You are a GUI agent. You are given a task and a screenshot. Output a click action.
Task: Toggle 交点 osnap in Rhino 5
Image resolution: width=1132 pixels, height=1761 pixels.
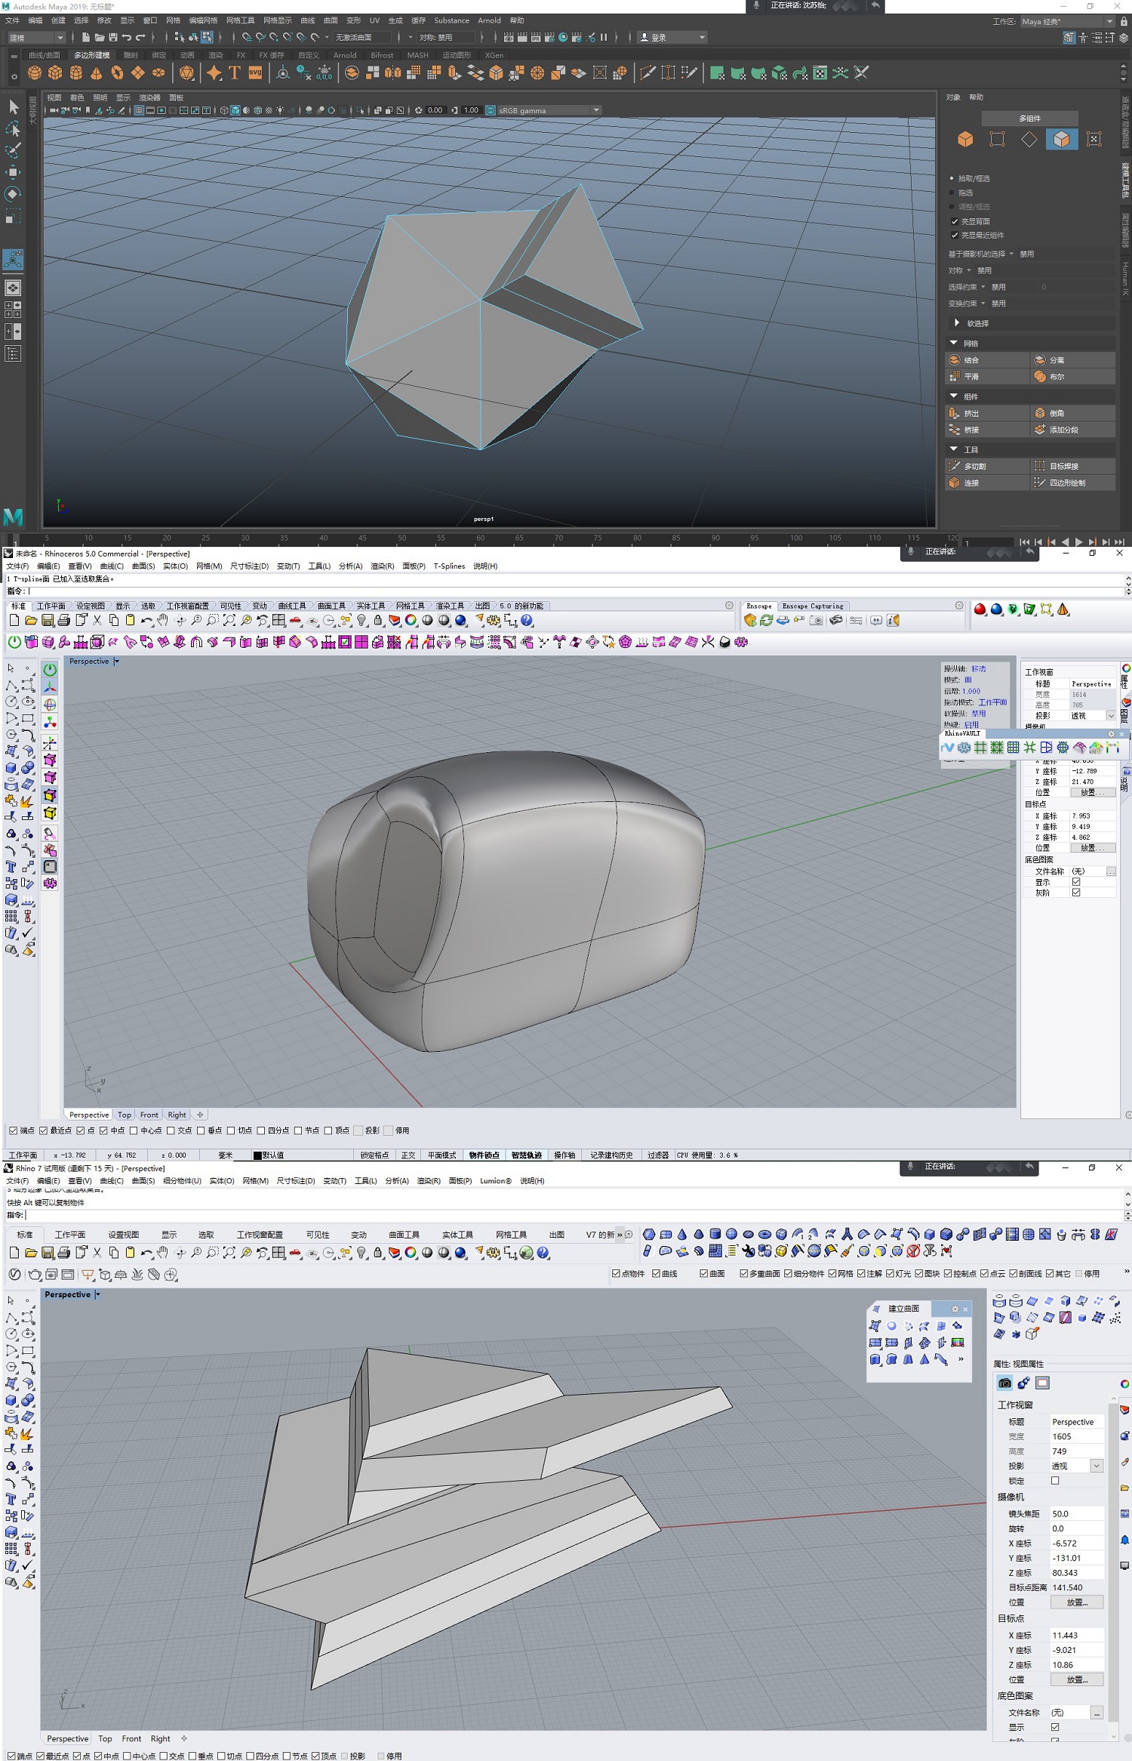pos(171,1130)
